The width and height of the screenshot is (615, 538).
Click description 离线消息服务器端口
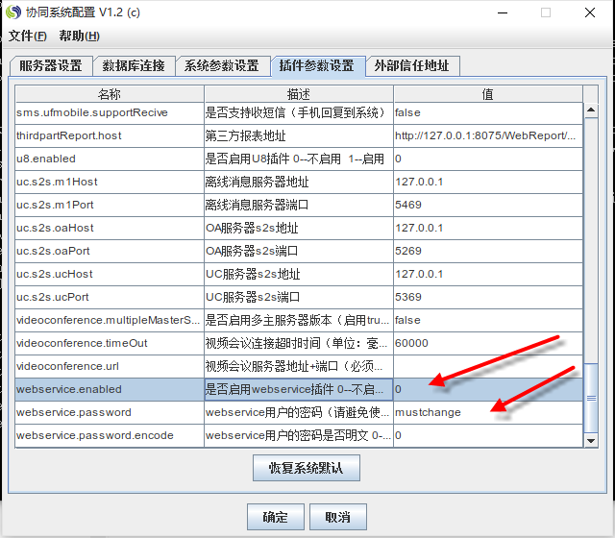click(x=299, y=205)
